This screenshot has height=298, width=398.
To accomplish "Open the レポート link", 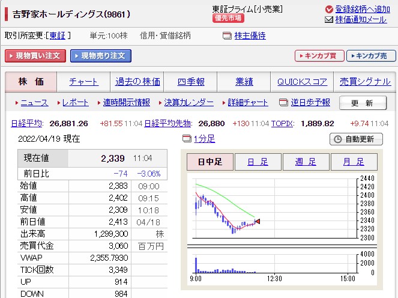I will click(x=76, y=103).
